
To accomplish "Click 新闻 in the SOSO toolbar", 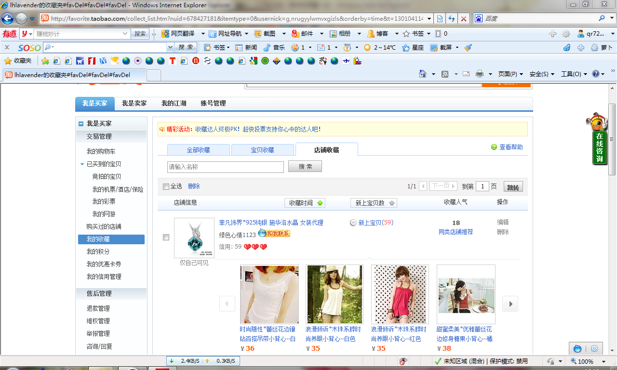I will (x=246, y=48).
